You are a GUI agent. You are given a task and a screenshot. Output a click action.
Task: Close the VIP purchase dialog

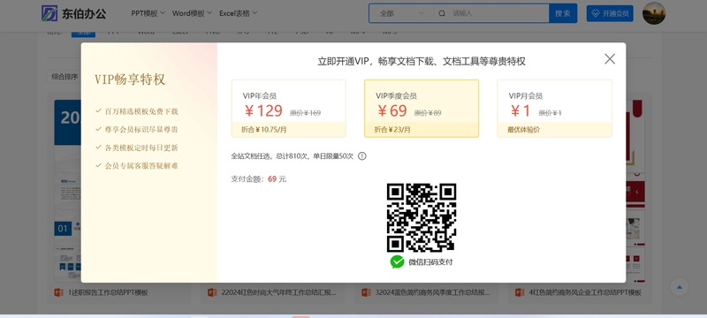610,59
